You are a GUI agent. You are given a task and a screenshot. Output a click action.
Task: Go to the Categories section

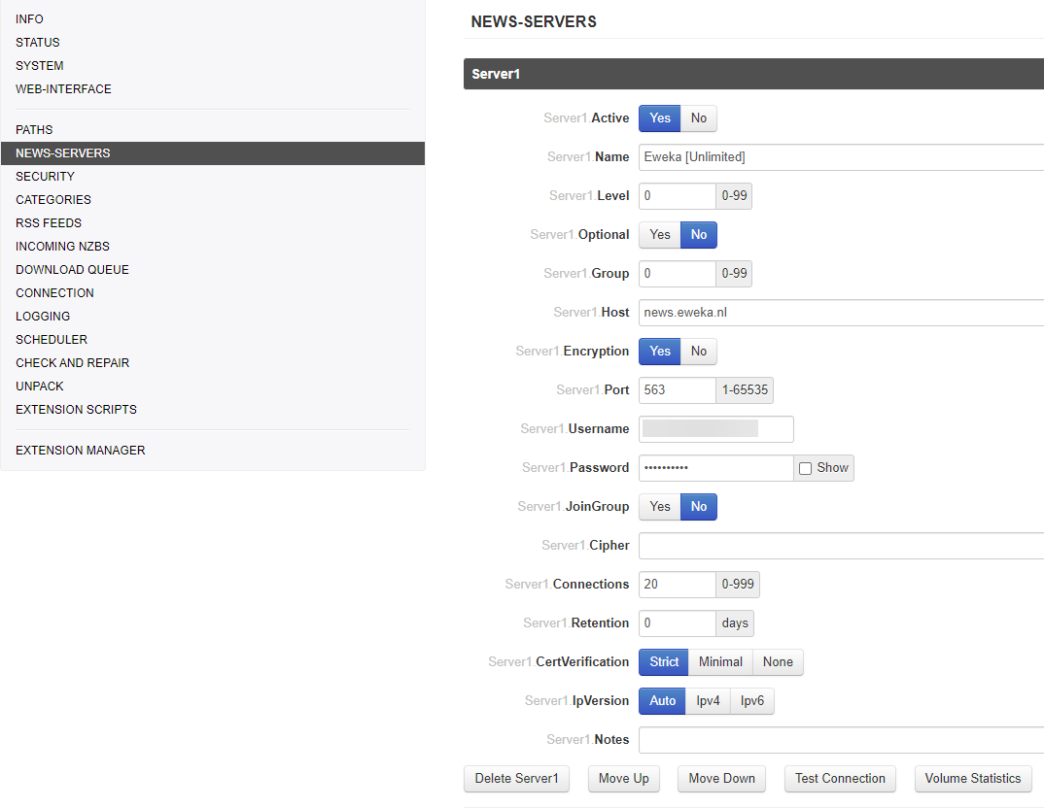tap(53, 200)
